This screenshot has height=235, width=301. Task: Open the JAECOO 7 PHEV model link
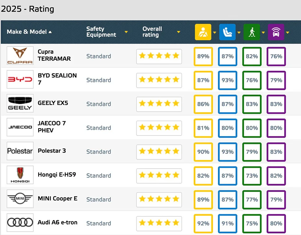52,126
